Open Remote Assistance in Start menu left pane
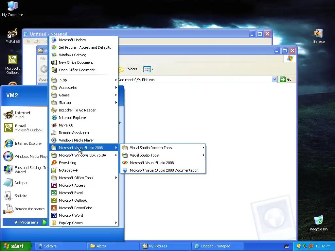Image resolution: width=335 pixels, height=251 pixels. 25,209
